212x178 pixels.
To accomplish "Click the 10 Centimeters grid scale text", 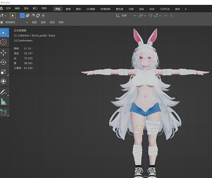I will pos(23,41).
